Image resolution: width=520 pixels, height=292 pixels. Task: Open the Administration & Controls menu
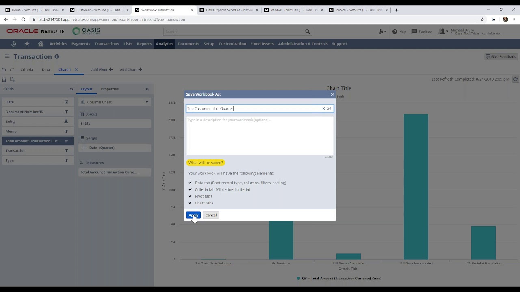[303, 44]
